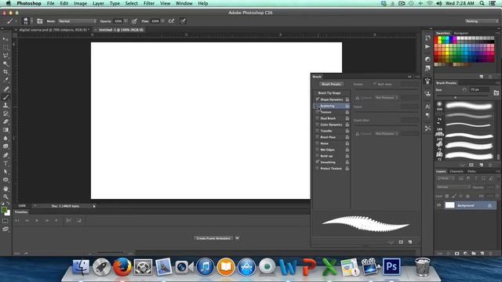Open Clone Source panel icon in dock

pos(427,93)
